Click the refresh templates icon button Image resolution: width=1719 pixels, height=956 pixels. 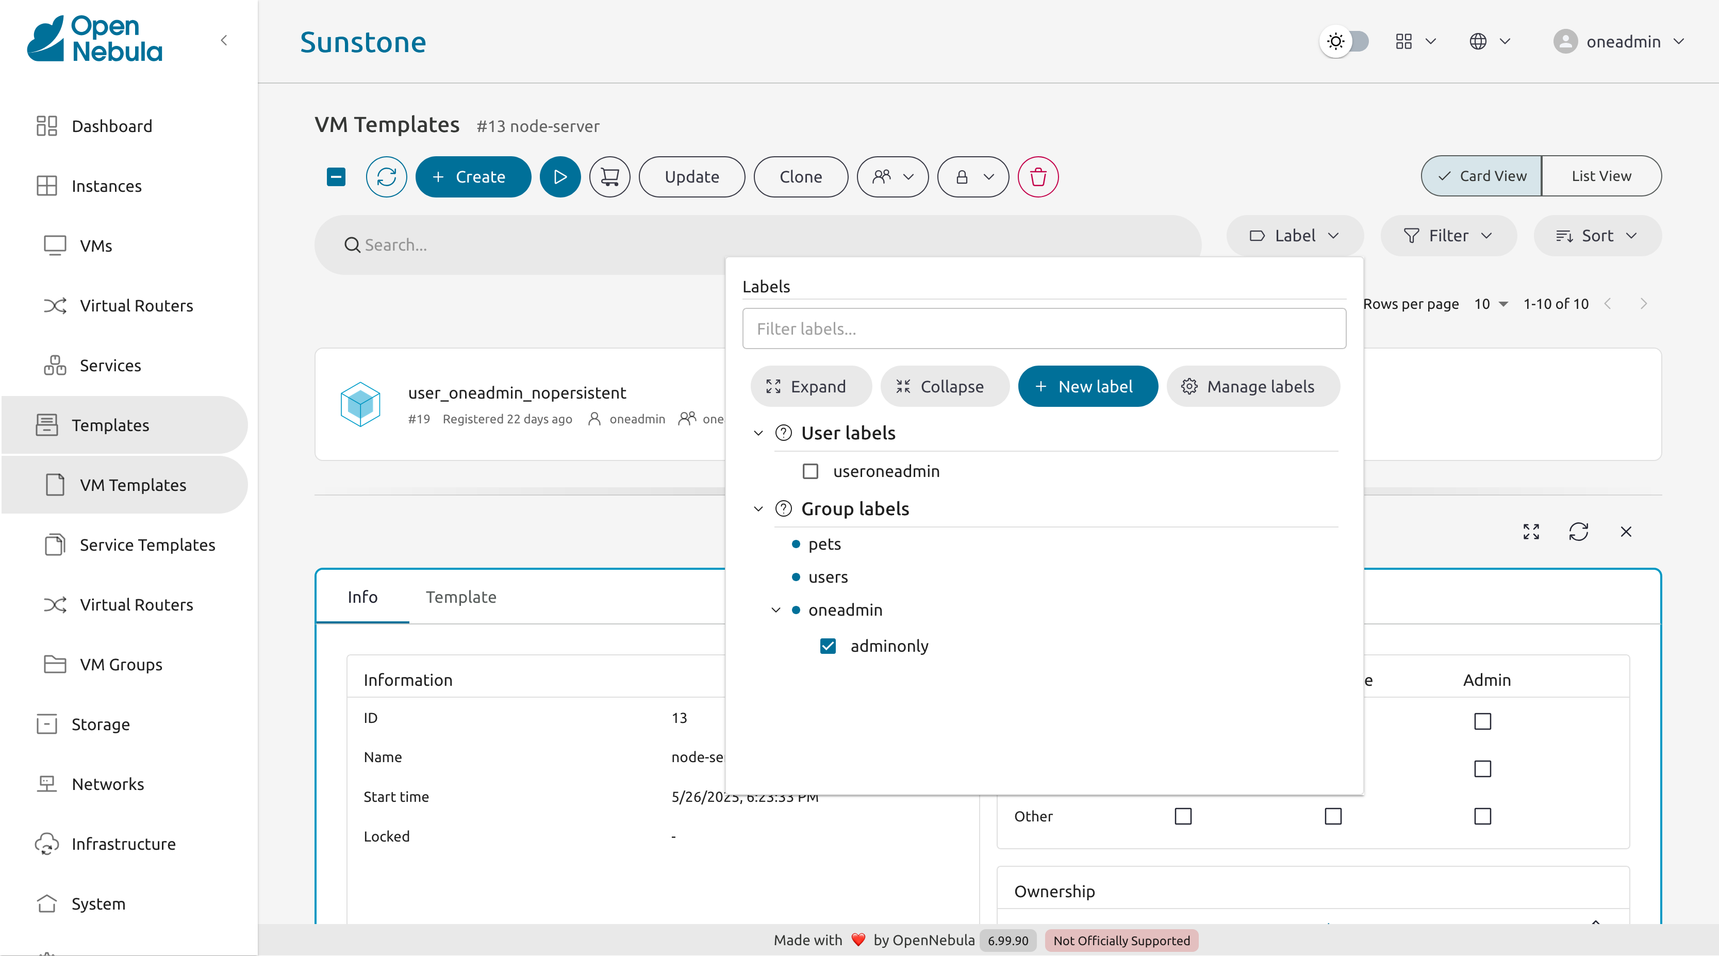coord(386,177)
